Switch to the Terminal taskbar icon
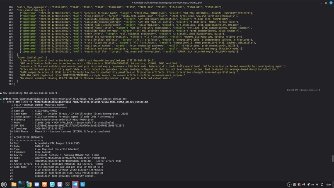This screenshot has width=334, height=188. coord(21,184)
